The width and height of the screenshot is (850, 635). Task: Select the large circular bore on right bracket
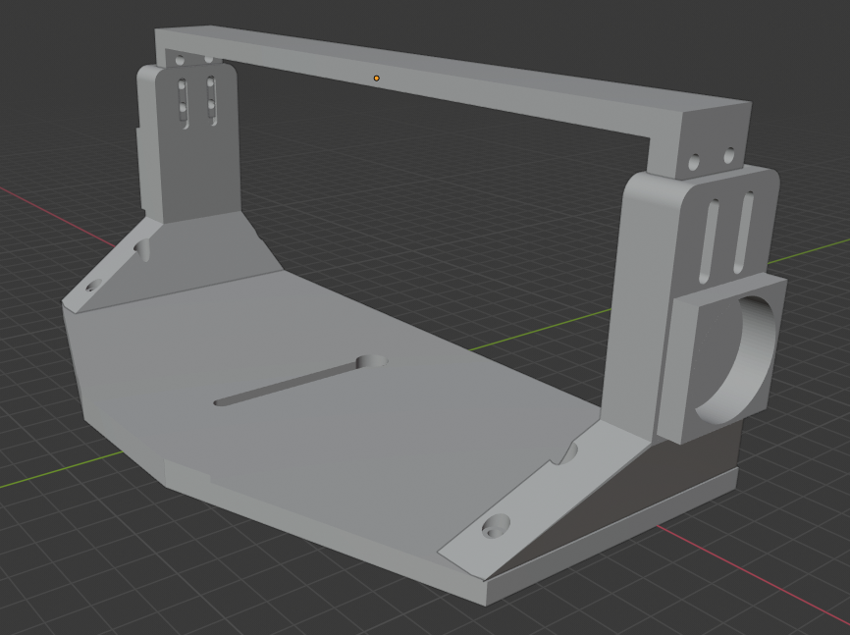(735, 360)
